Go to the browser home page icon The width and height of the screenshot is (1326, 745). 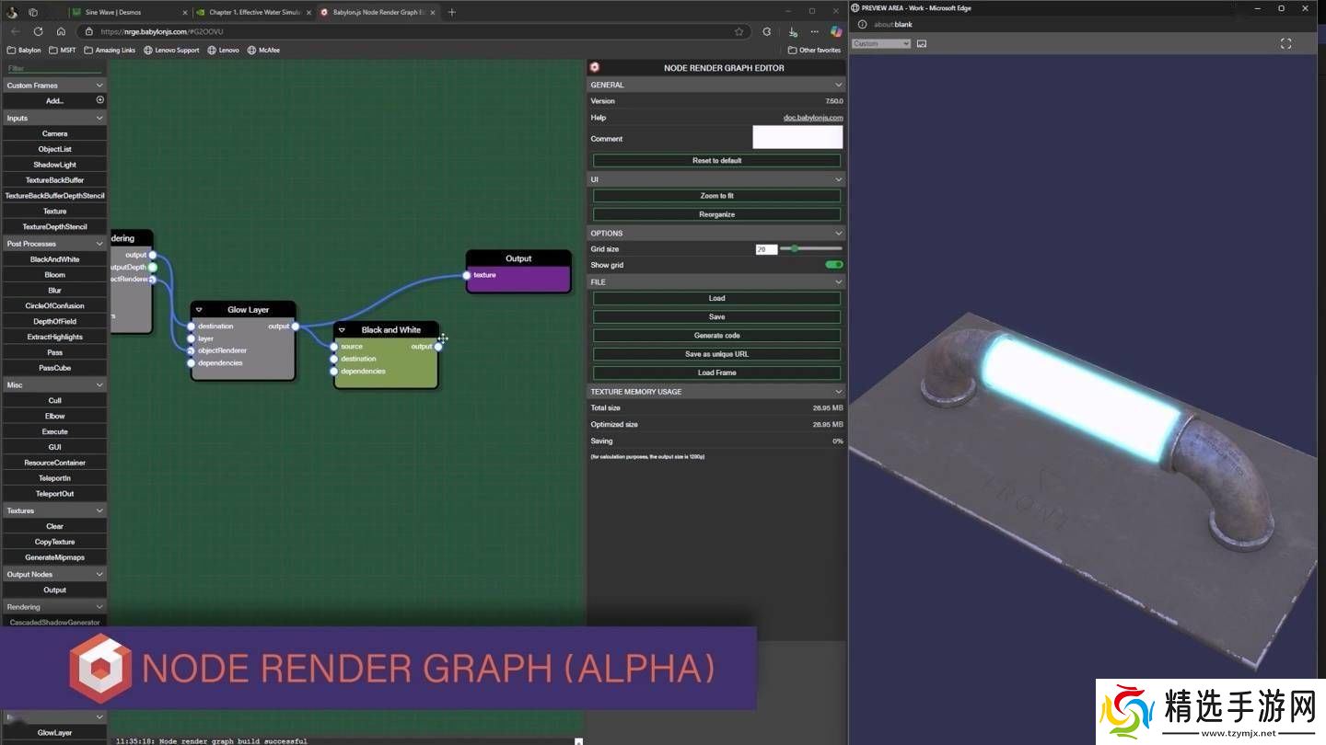(61, 31)
